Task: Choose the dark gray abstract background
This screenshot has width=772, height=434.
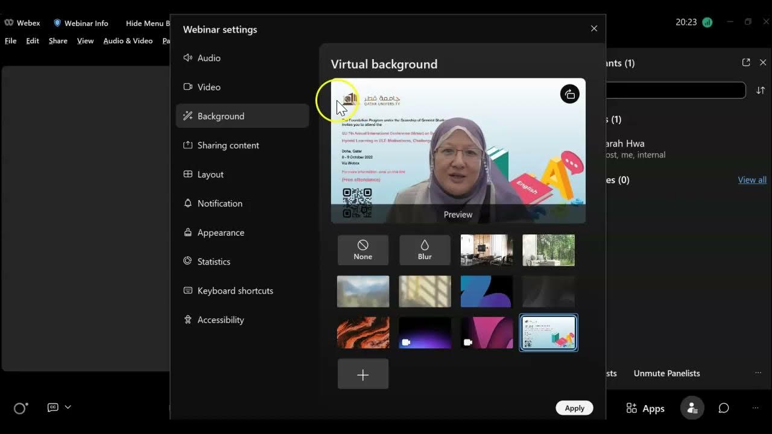Action: tap(548, 291)
